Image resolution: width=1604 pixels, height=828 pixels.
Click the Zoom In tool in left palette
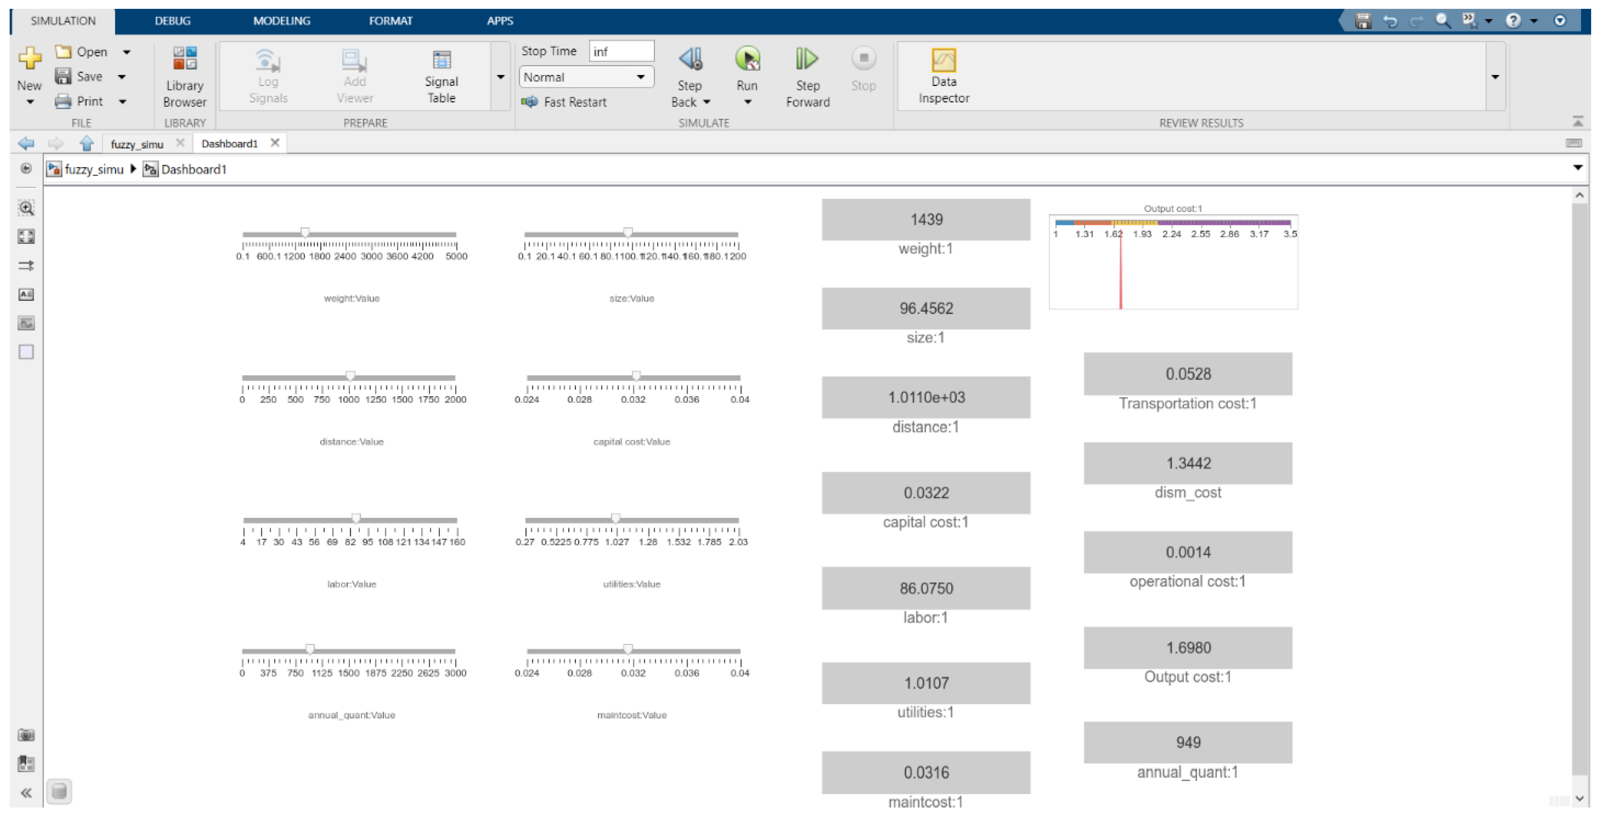tap(26, 208)
